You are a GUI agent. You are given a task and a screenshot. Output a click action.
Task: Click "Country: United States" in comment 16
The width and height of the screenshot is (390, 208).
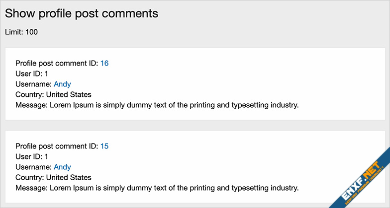click(53, 94)
